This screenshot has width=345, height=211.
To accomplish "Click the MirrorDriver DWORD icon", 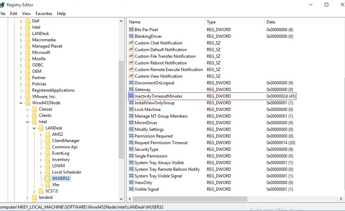I will [131, 122].
